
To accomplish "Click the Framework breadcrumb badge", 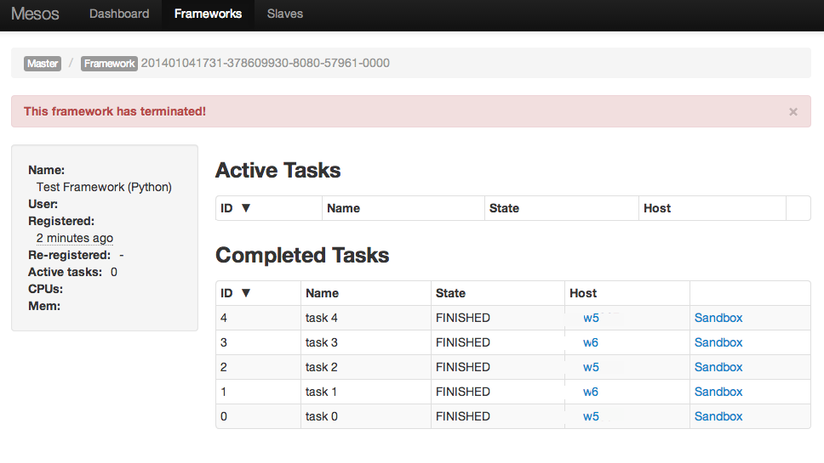I will (x=110, y=64).
